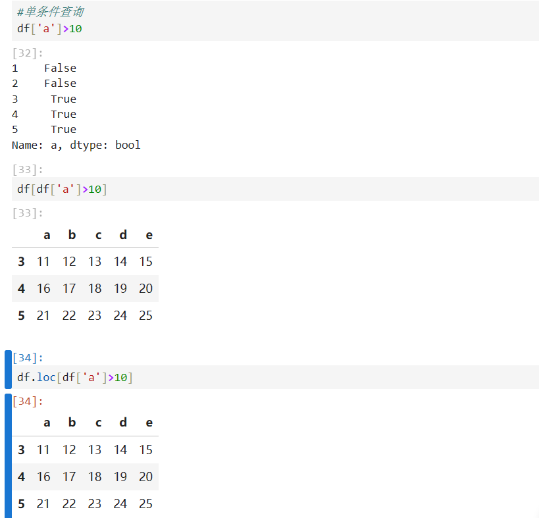
Task: Click the red [34]: output prompt
Action: coord(28,401)
